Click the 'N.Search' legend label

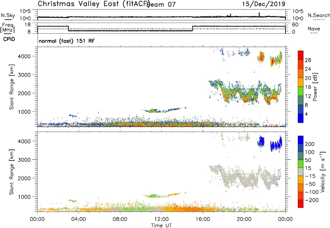click(x=318, y=15)
